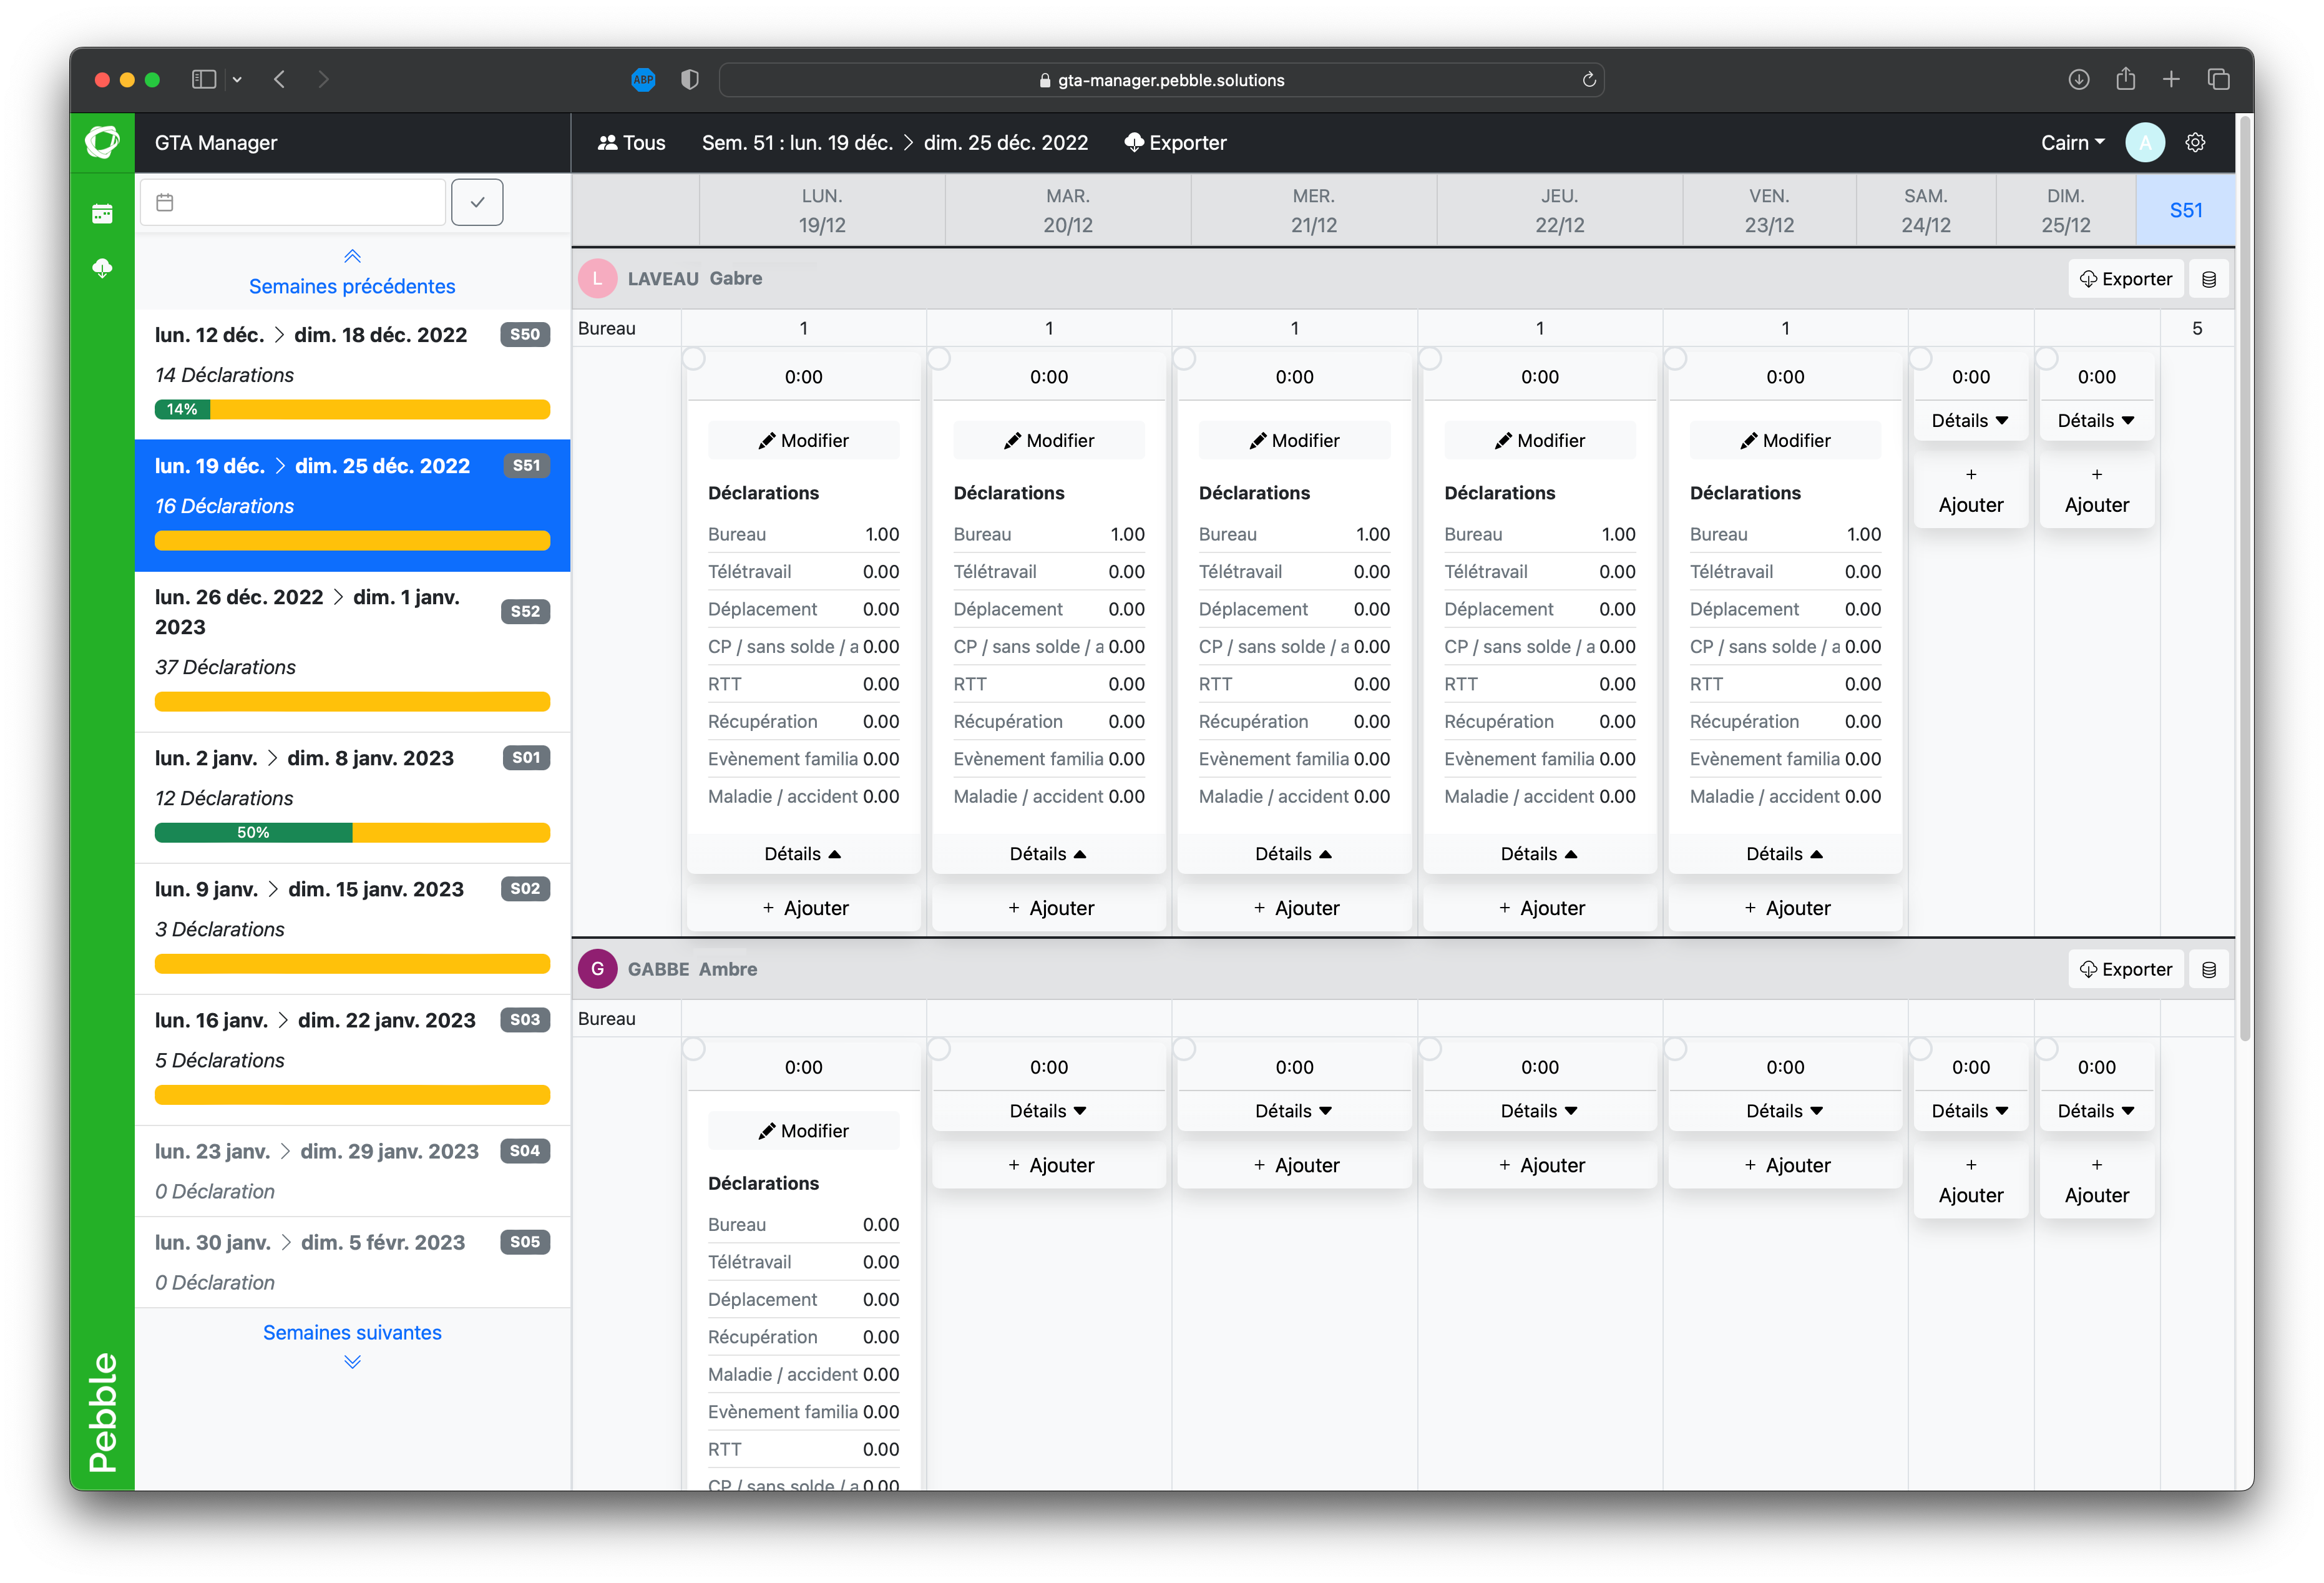This screenshot has width=2324, height=1583.
Task: Open the Cairn dropdown menu
Action: tap(2072, 142)
